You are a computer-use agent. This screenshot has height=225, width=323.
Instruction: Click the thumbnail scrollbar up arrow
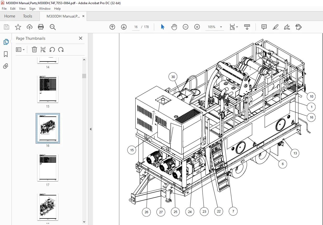click(84, 60)
